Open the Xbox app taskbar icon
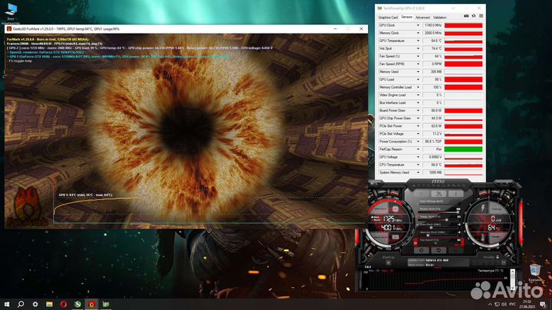Screen dimensions: 552x310 77,304
